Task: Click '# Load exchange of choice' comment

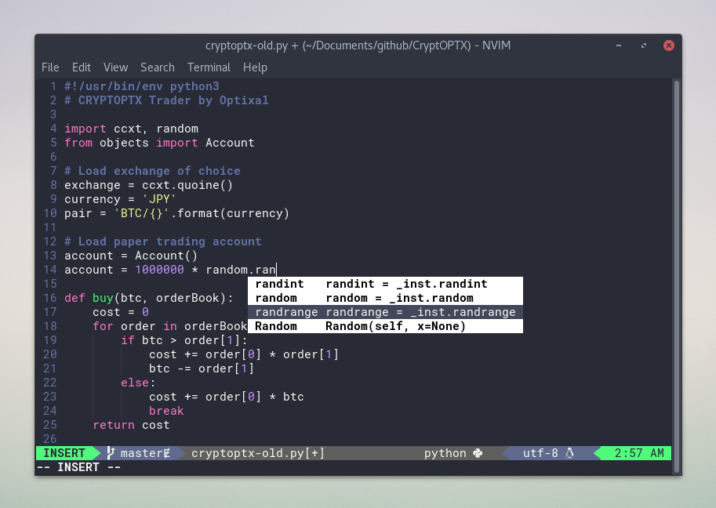Action: point(152,171)
